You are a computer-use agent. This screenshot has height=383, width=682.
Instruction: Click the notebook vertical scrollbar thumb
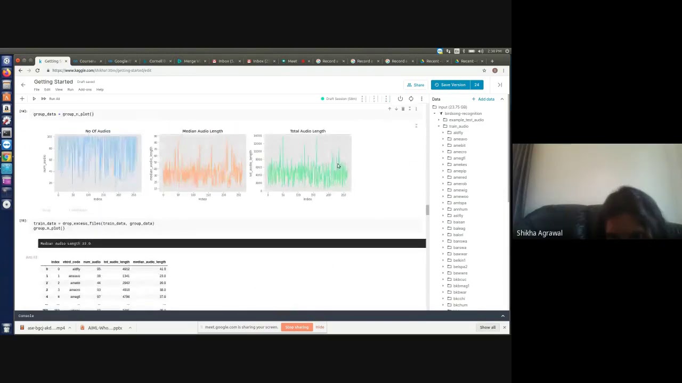tap(427, 210)
